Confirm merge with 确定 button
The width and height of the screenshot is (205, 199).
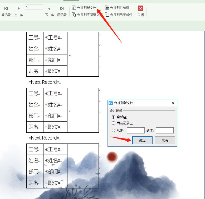tap(142, 140)
